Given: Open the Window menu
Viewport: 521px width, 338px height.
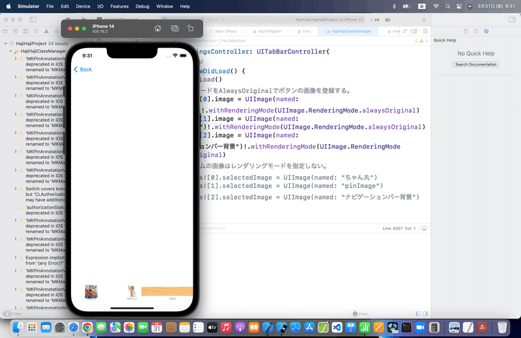Looking at the screenshot, I should pyautogui.click(x=165, y=6).
